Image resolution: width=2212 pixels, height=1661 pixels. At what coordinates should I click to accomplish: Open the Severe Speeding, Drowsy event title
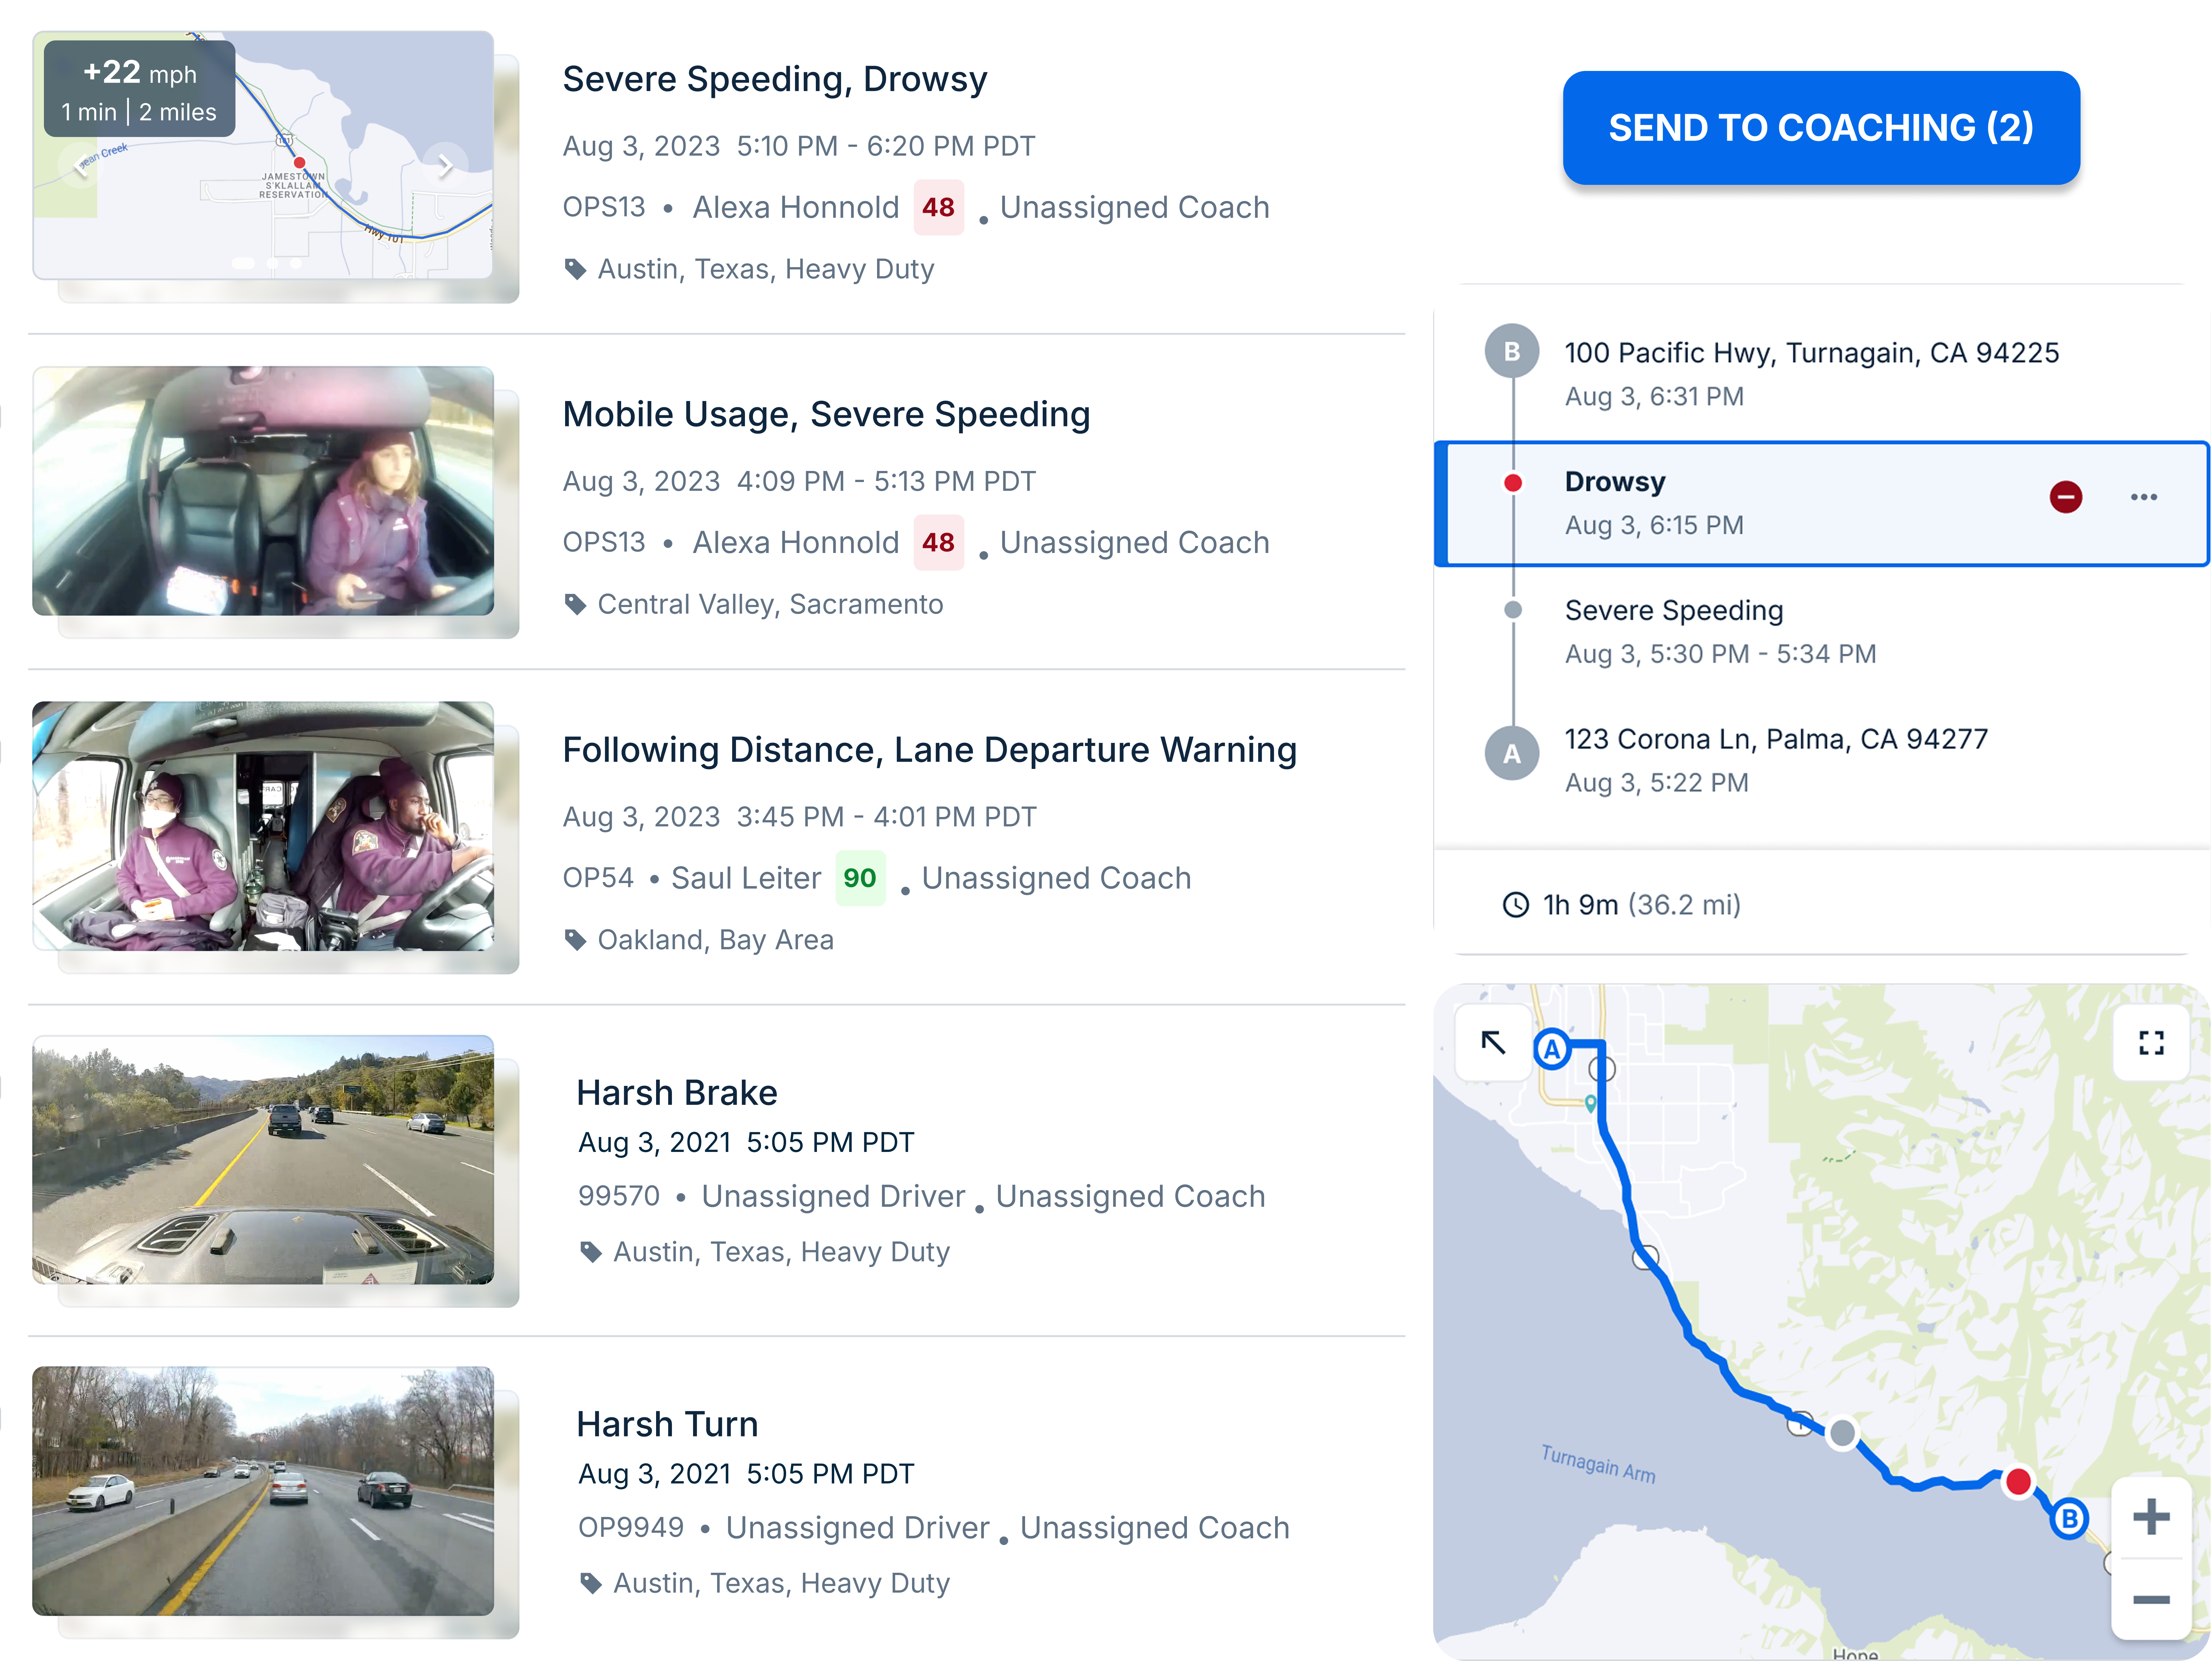pos(775,79)
